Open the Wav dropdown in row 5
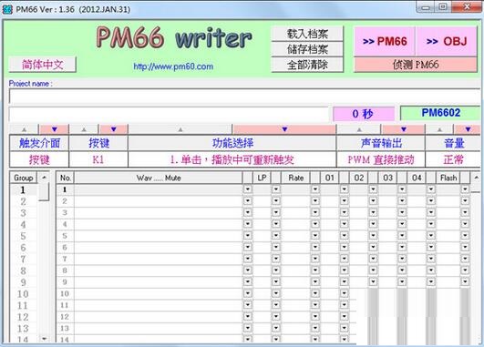484x347 pixels. click(x=248, y=236)
